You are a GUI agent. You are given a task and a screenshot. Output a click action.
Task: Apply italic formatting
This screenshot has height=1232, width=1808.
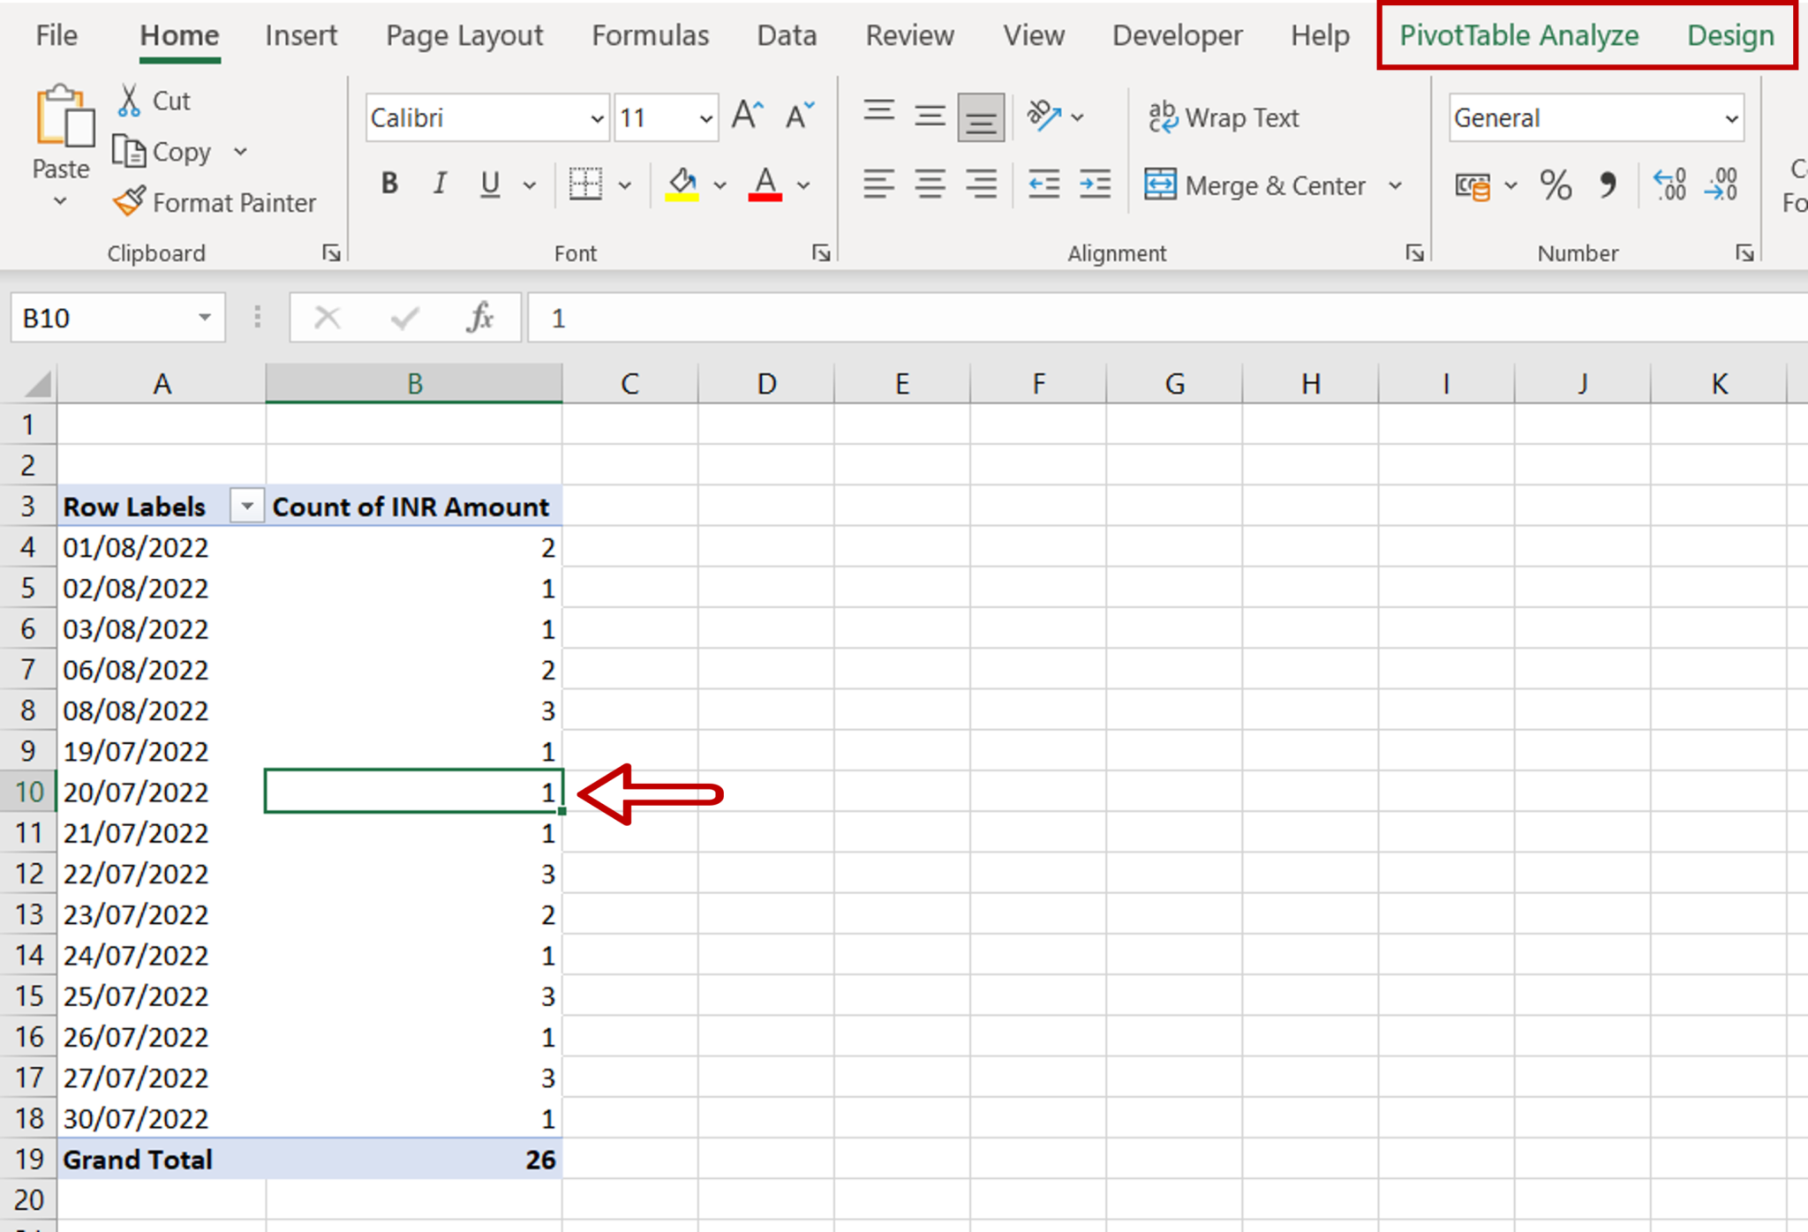click(x=439, y=184)
